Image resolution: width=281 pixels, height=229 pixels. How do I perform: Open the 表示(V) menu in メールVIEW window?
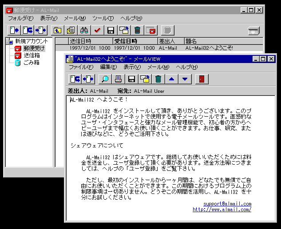pyautogui.click(x=132, y=67)
